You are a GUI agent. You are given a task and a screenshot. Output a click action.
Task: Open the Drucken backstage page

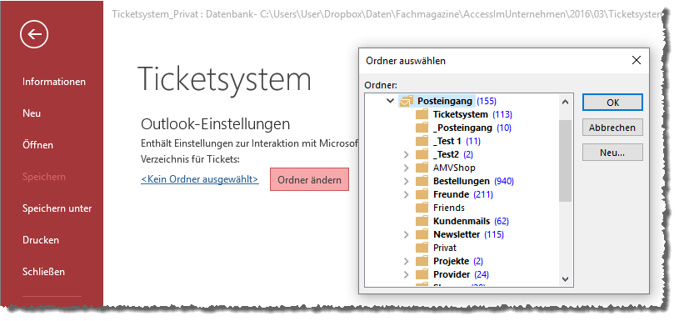(41, 240)
